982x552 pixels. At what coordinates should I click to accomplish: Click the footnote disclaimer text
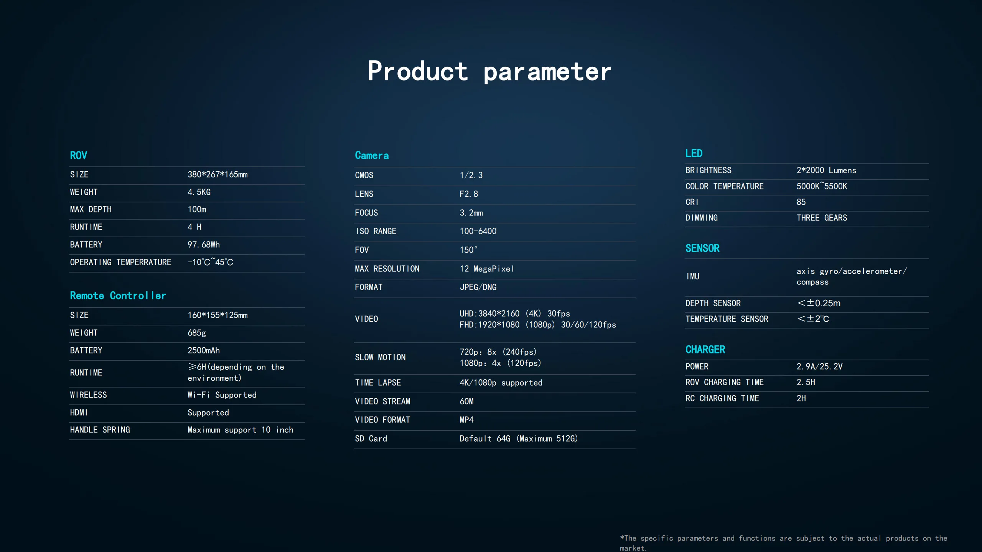(x=783, y=543)
